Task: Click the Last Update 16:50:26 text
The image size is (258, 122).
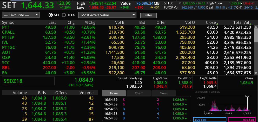Action: click(x=207, y=92)
